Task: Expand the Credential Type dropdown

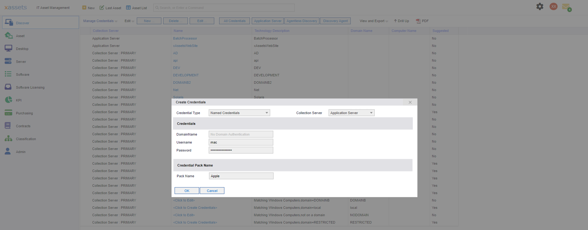Action: 239,113
